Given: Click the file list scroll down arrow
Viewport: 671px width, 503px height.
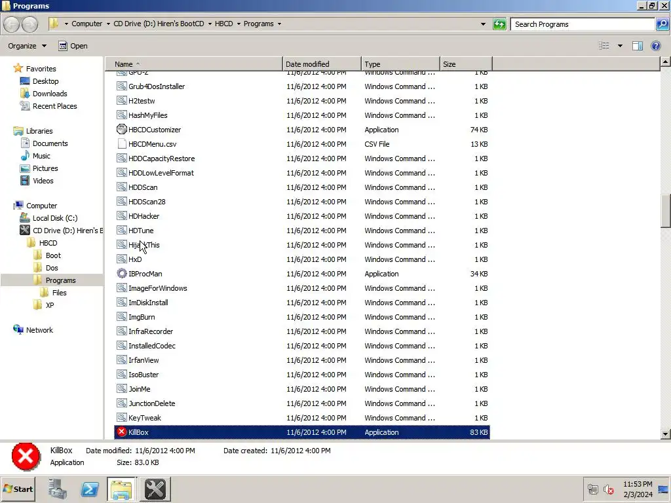Looking at the screenshot, I should 666,434.
